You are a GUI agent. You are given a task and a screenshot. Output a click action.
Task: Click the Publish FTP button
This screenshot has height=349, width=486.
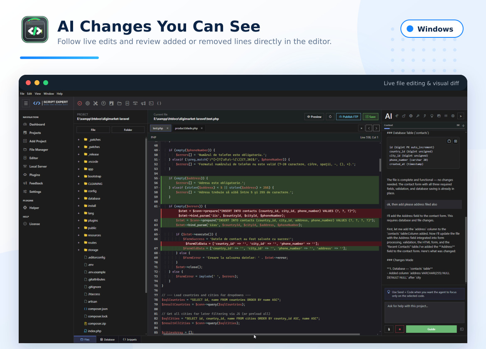click(349, 116)
